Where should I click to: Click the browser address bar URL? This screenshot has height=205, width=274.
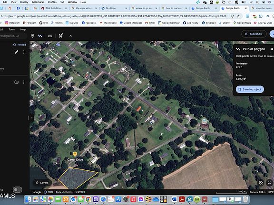coord(115,16)
